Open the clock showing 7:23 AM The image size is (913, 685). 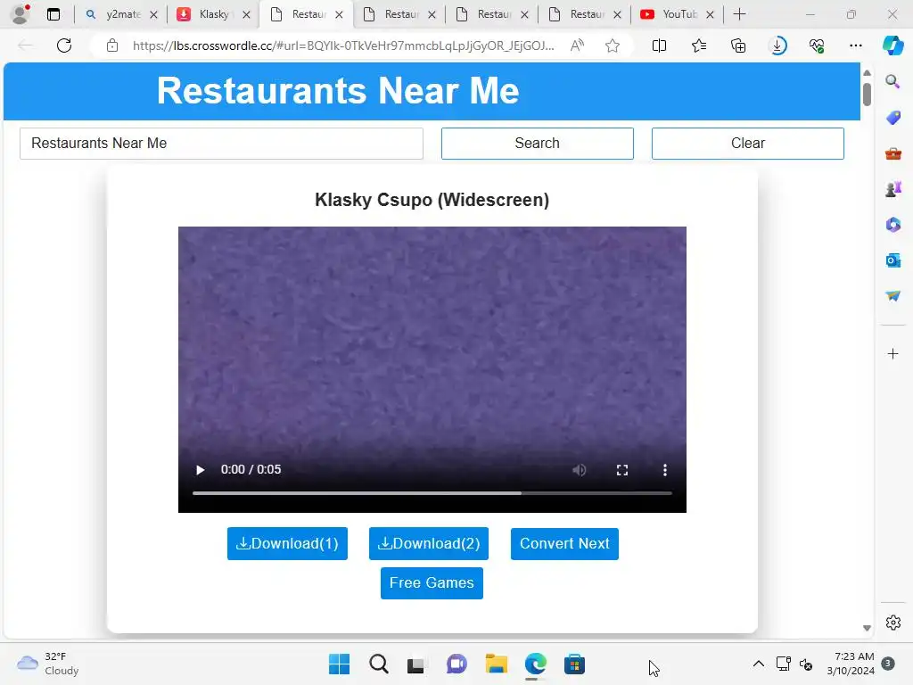850,664
